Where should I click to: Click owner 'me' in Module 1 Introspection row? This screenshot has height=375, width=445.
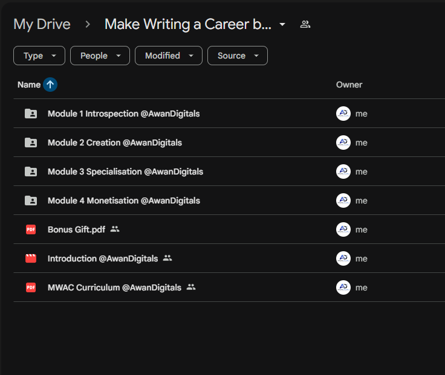[362, 114]
